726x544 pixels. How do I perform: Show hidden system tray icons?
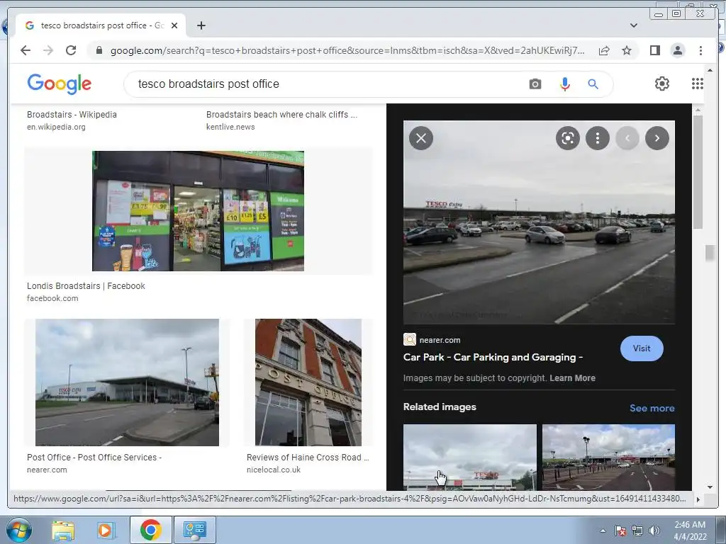pos(603,531)
